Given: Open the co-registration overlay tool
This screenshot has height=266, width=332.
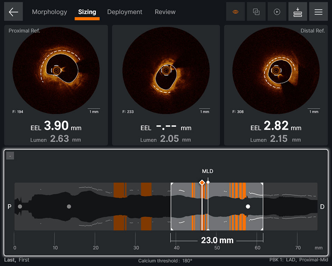Looking at the screenshot, I should tap(256, 11).
